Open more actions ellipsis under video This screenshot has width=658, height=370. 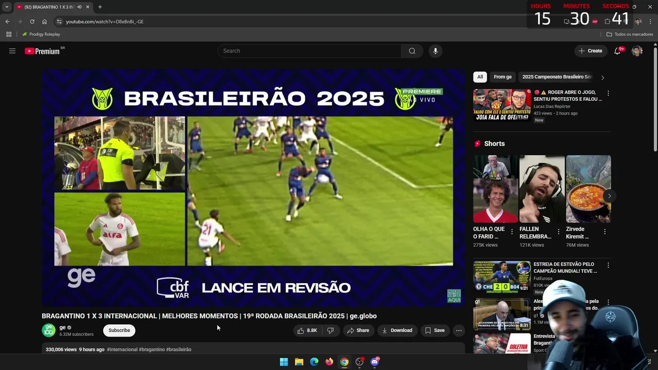(x=459, y=330)
